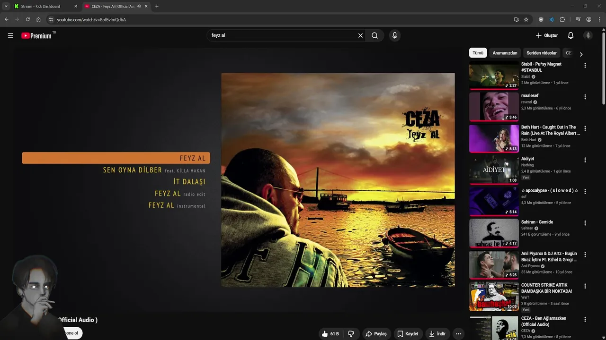This screenshot has width=606, height=340.
Task: Open a new browser tab
Action: click(157, 6)
